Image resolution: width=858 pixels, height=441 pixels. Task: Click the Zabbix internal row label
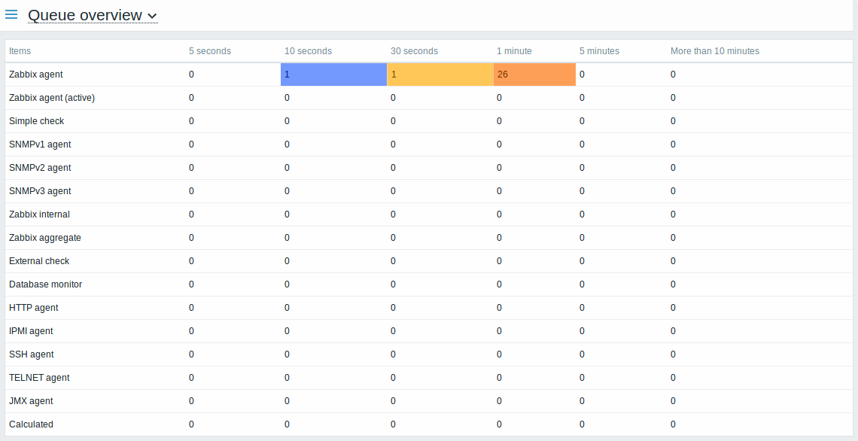(39, 214)
